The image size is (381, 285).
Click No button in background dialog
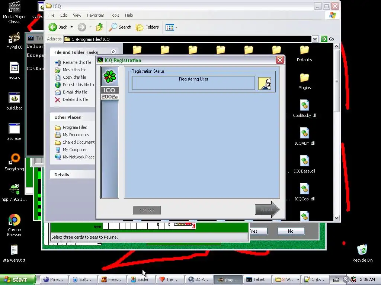pos(291,231)
